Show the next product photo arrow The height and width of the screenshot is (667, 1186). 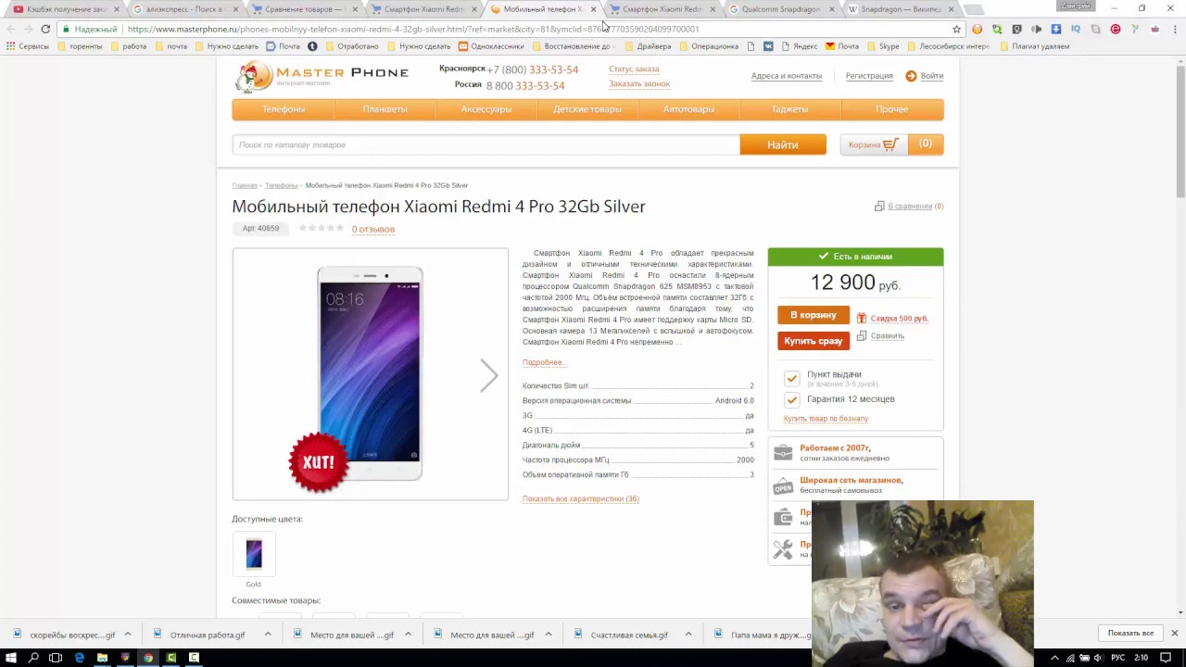pos(489,375)
